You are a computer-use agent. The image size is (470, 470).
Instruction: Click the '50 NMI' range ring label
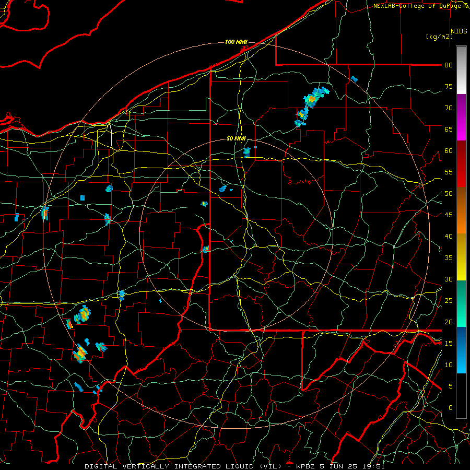coord(236,138)
